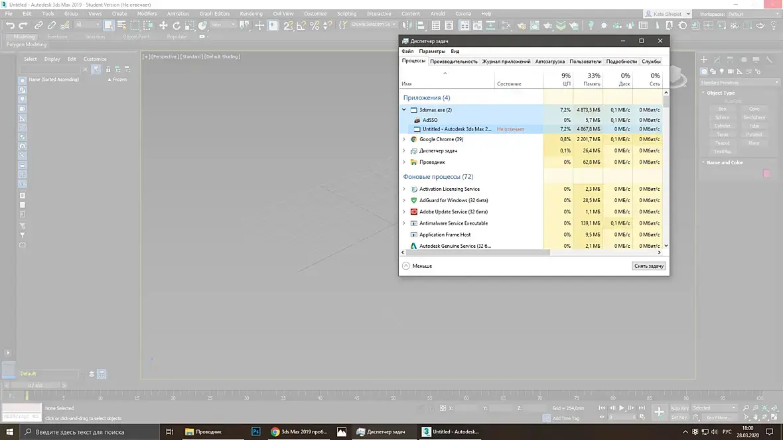
Task: Toggle the scene explorer filter funnel icon
Action: (96, 70)
